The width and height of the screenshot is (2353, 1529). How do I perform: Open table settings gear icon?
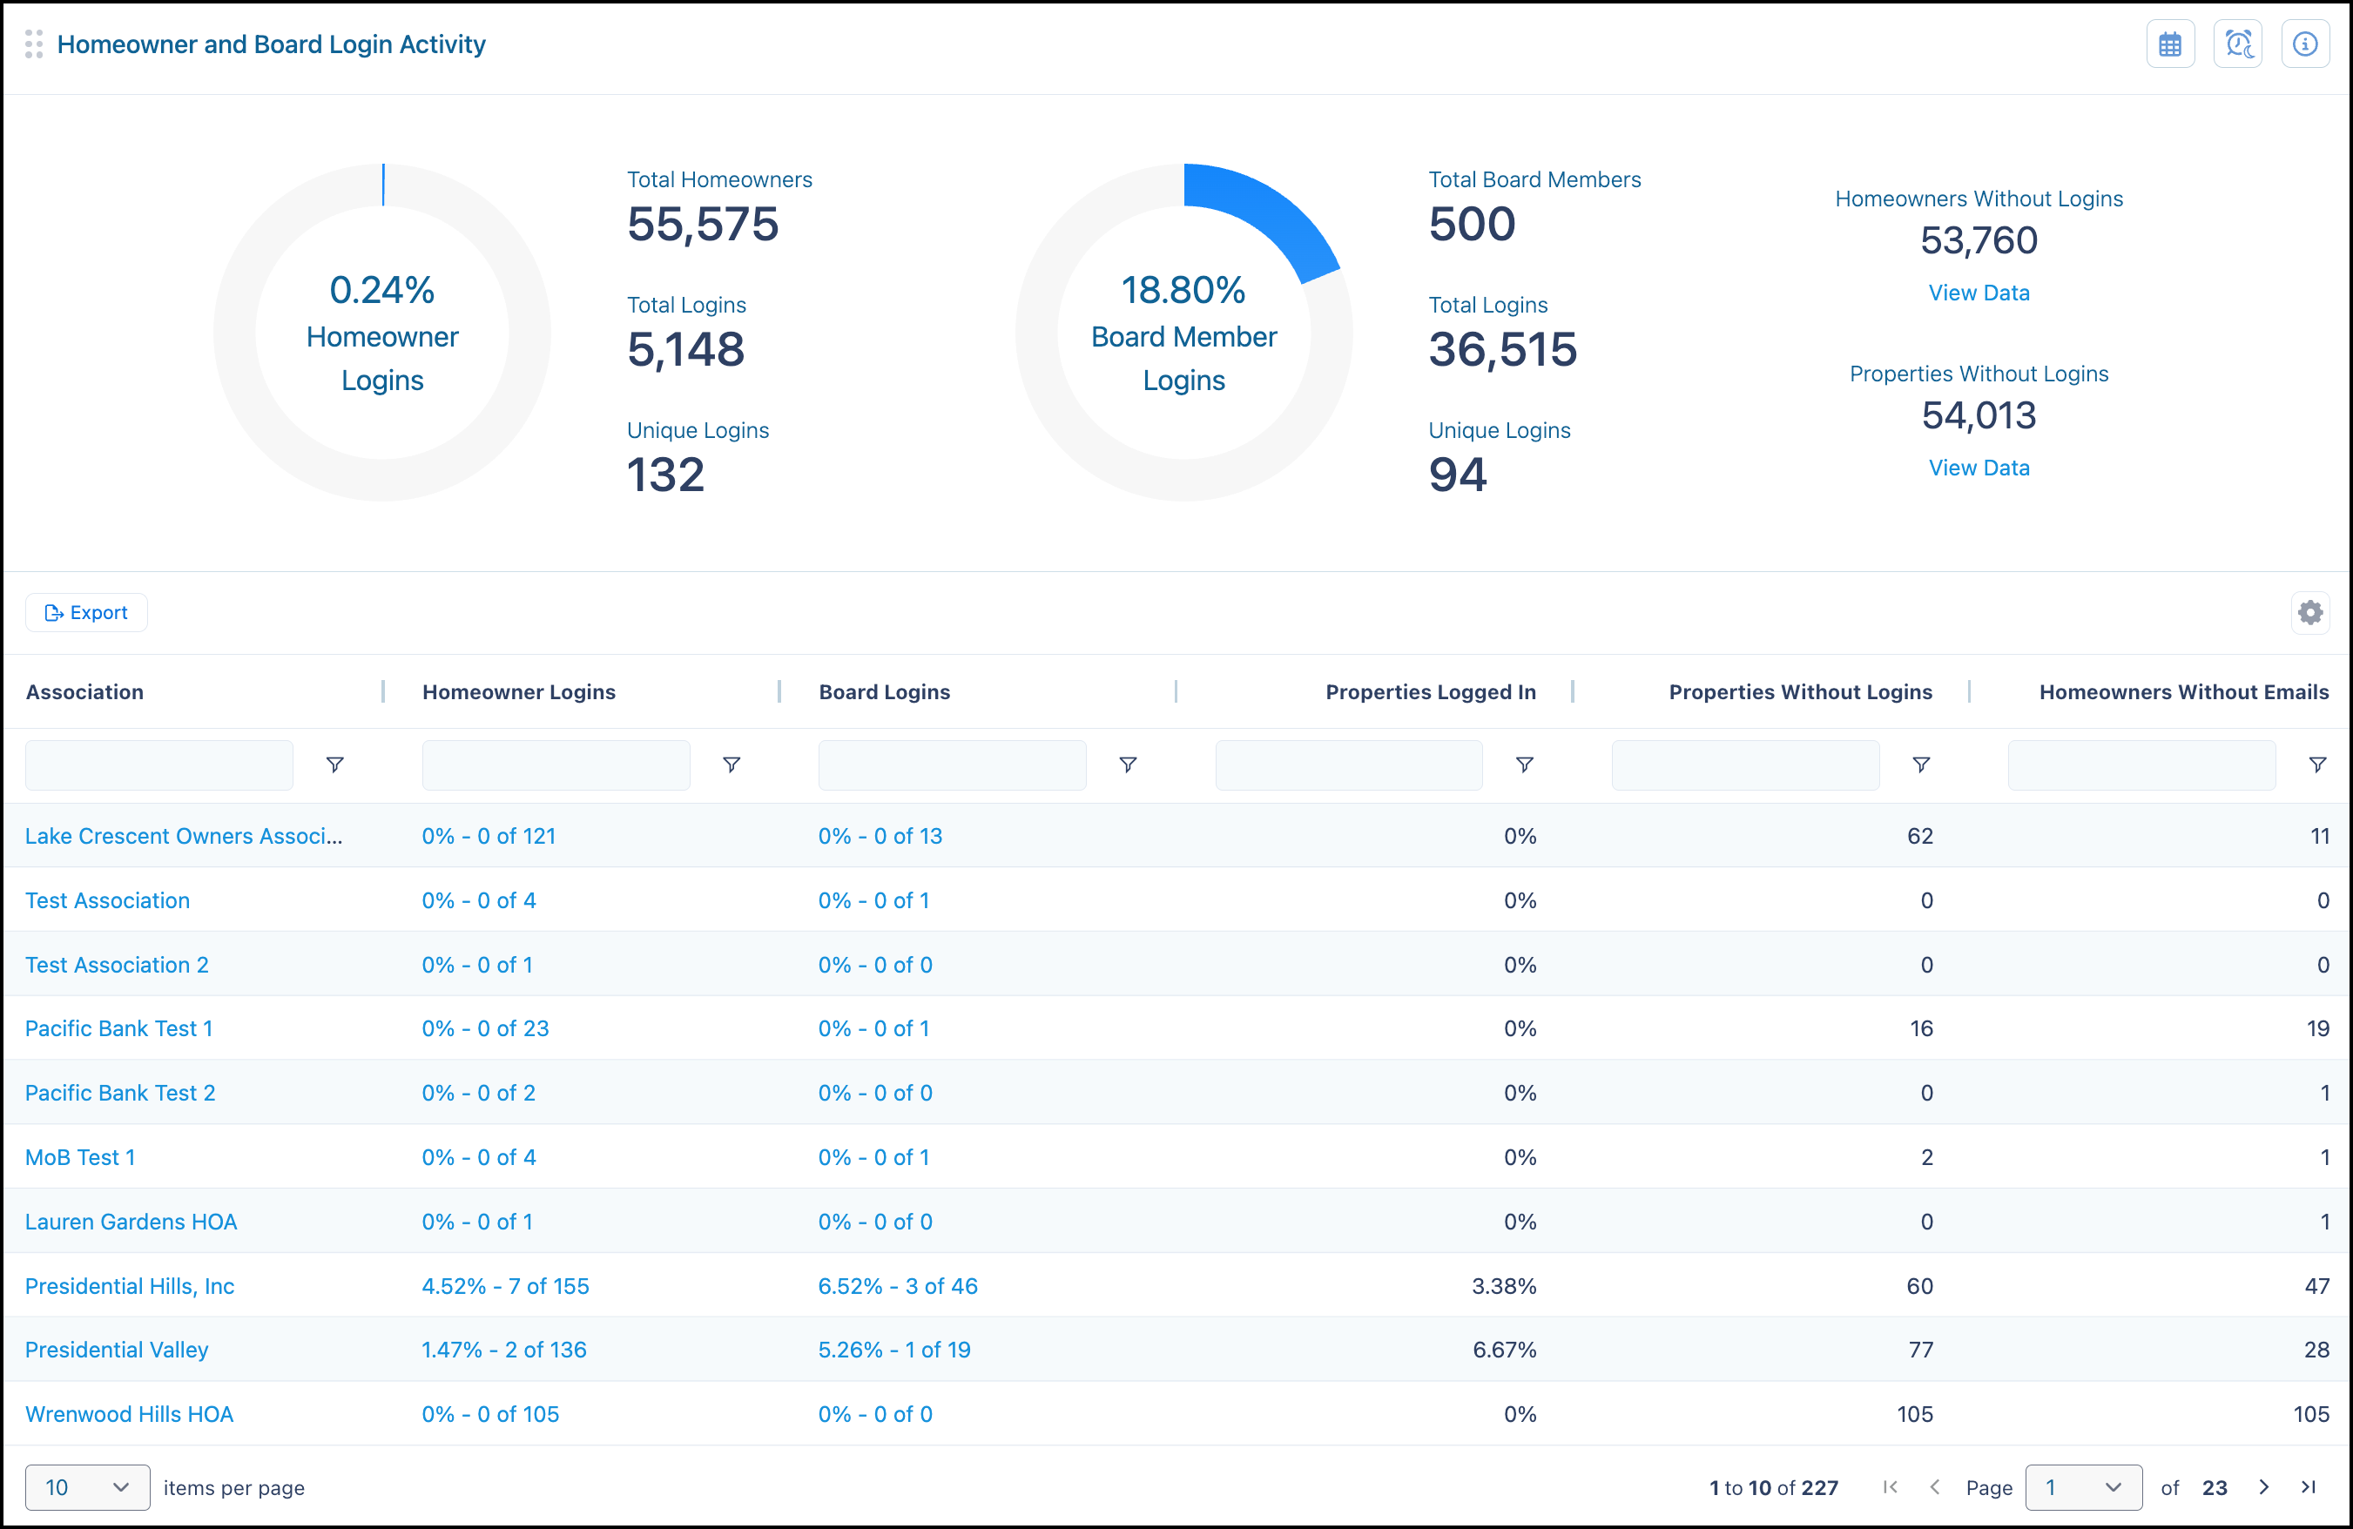pos(2309,613)
